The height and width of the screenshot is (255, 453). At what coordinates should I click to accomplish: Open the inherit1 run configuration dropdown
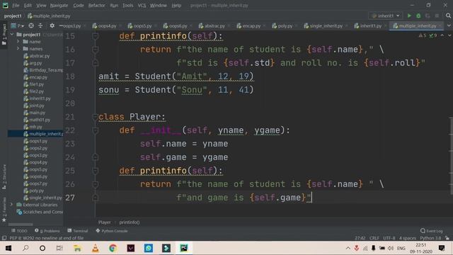pos(386,16)
